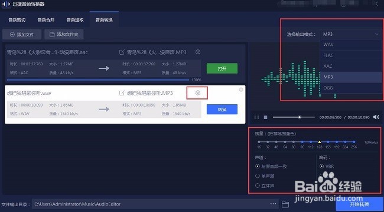Switch to 音频提取 tab

click(x=75, y=20)
